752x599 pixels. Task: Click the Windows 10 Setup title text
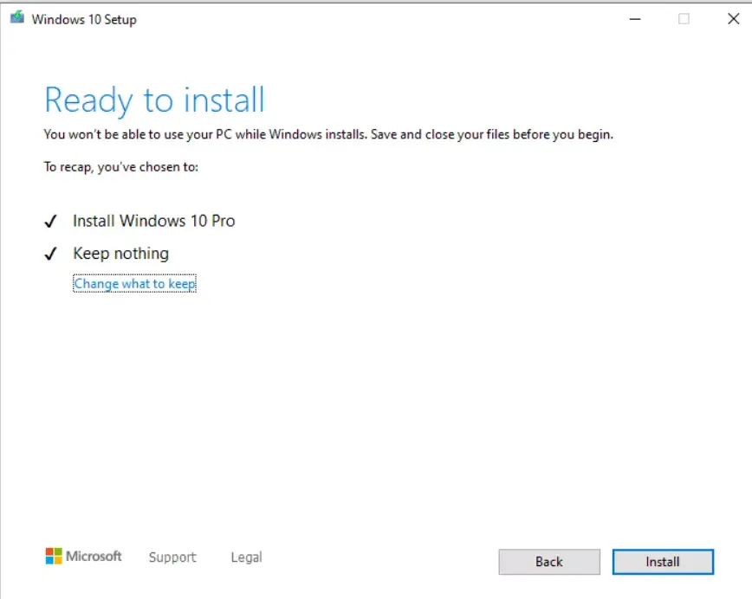(84, 20)
